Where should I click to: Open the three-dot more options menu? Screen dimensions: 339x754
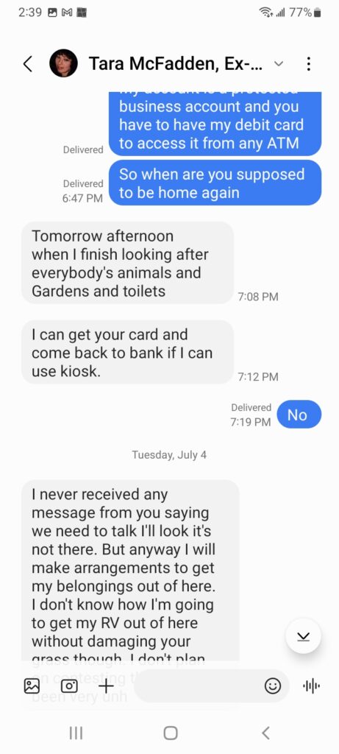click(309, 63)
